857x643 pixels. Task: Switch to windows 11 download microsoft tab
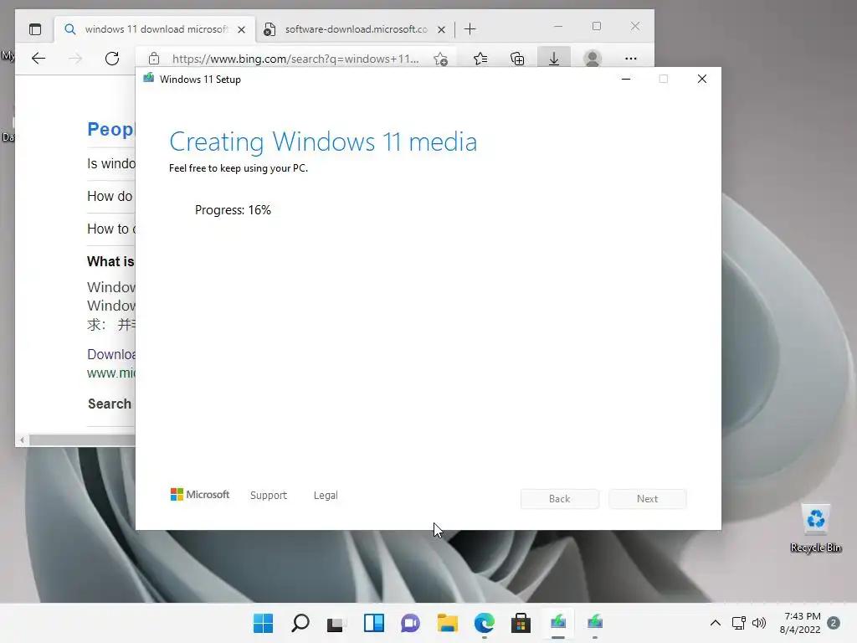tap(155, 29)
